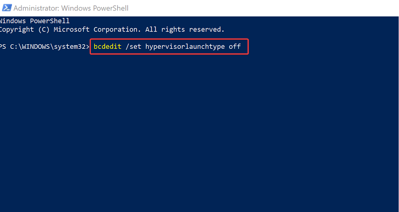The height and width of the screenshot is (212, 399).
Task: Click the word rights in copyright line
Action: pyautogui.click(x=173, y=30)
